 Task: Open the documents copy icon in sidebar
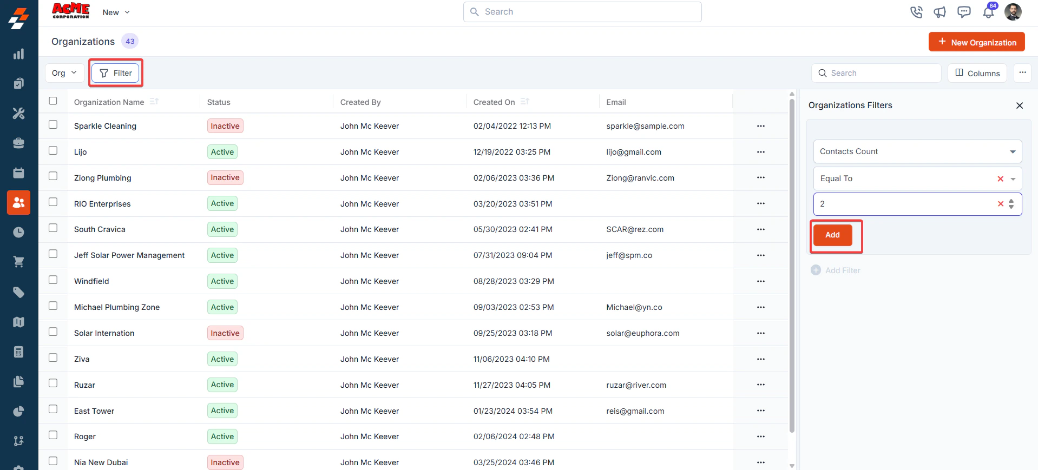point(18,382)
